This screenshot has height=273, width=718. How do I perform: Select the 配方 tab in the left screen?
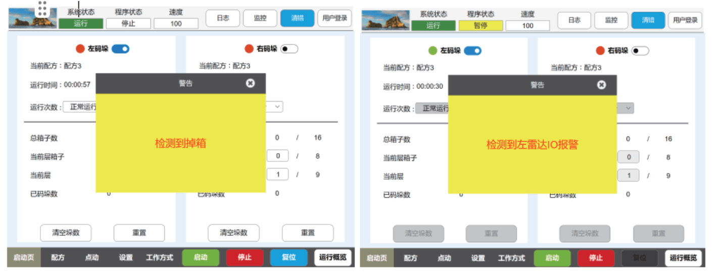[x=58, y=257]
